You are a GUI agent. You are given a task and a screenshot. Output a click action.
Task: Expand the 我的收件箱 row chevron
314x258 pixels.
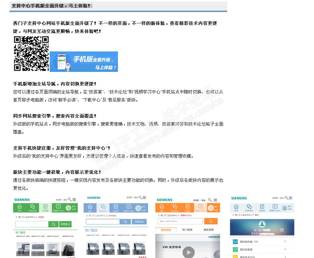tap(285, 242)
